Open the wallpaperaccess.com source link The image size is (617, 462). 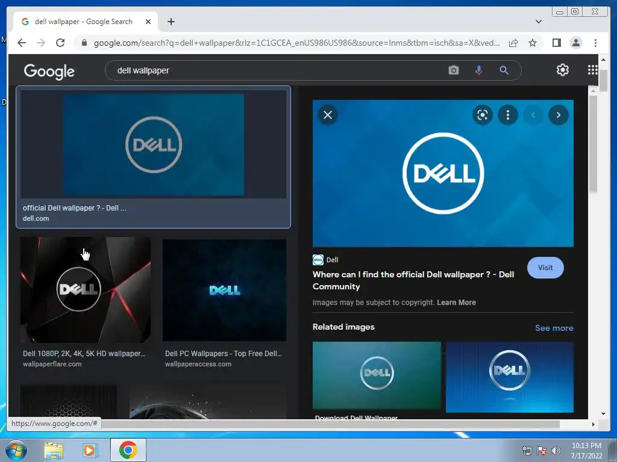pyautogui.click(x=198, y=364)
